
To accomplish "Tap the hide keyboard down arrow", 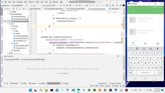I will click(156, 79).
